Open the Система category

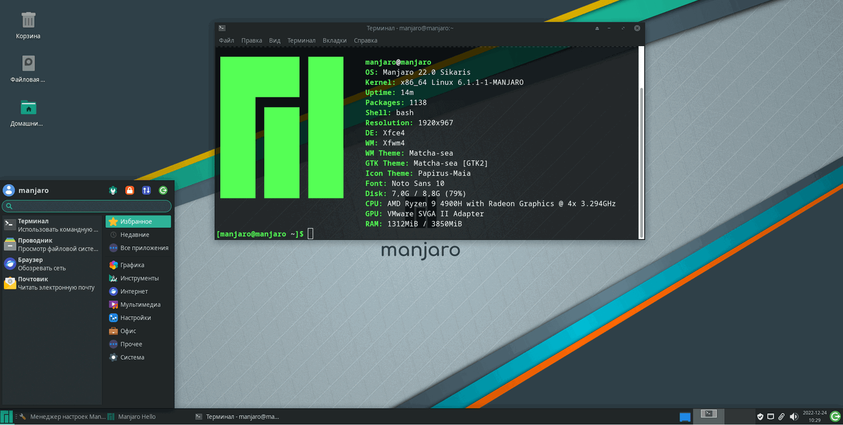pyautogui.click(x=138, y=358)
